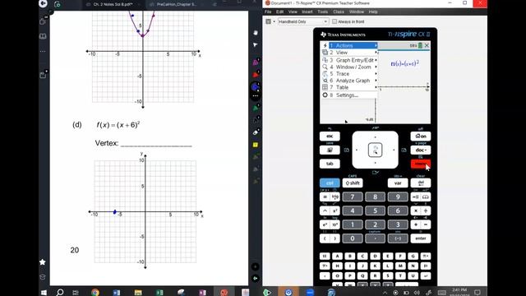Screen dimensions: 526x296
Task: Click the del key on calculator
Action: (421, 183)
